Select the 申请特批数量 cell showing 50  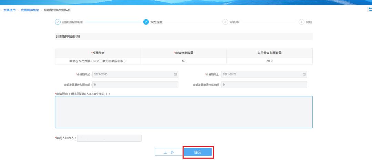(183, 61)
